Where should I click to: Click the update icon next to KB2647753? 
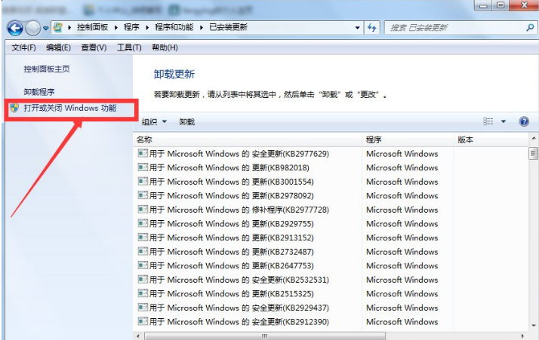pyautogui.click(x=143, y=265)
